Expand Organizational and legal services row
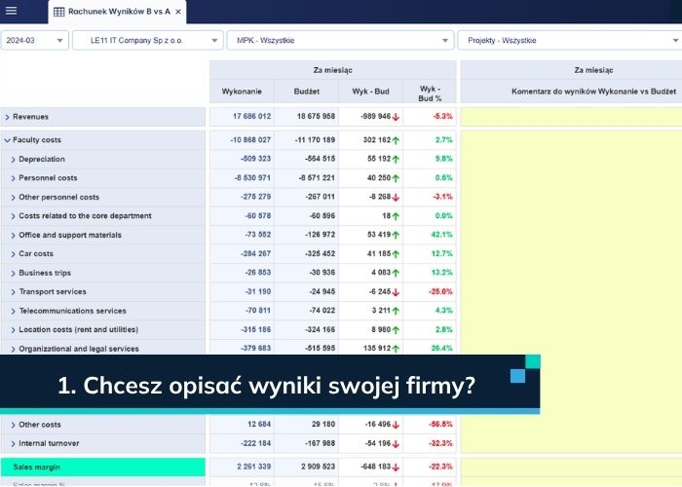 click(13, 349)
